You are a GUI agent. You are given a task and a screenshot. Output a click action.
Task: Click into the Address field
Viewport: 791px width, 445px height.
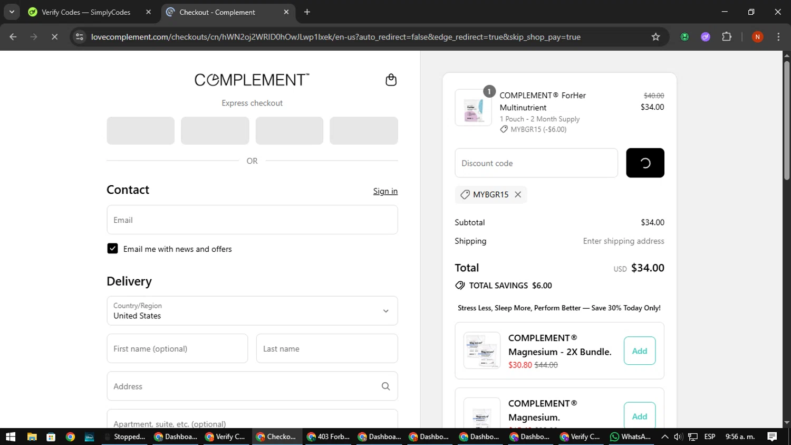click(x=252, y=386)
